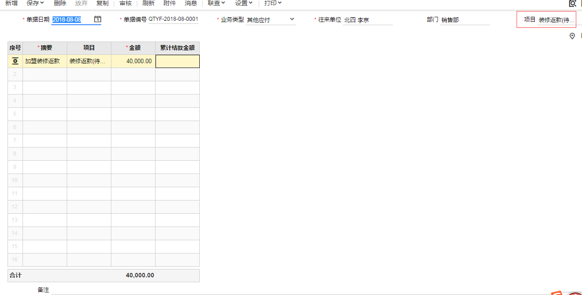Select the 40,000.00 amount cell
This screenshot has height=295, width=582.
[133, 61]
